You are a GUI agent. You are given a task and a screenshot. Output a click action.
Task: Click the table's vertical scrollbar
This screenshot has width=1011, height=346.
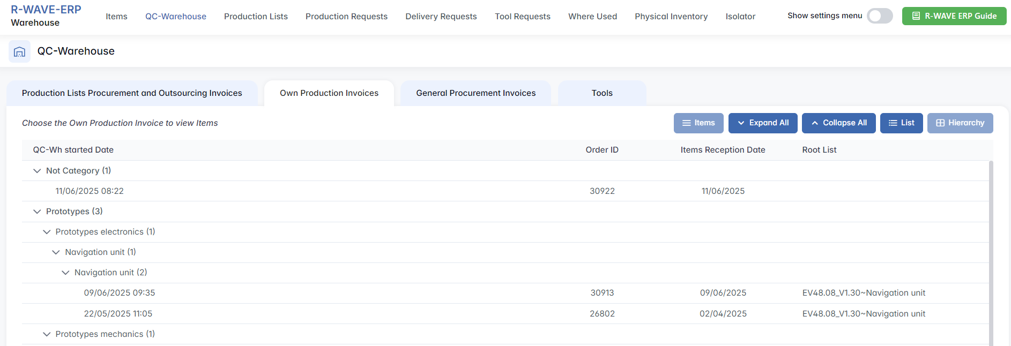click(991, 252)
